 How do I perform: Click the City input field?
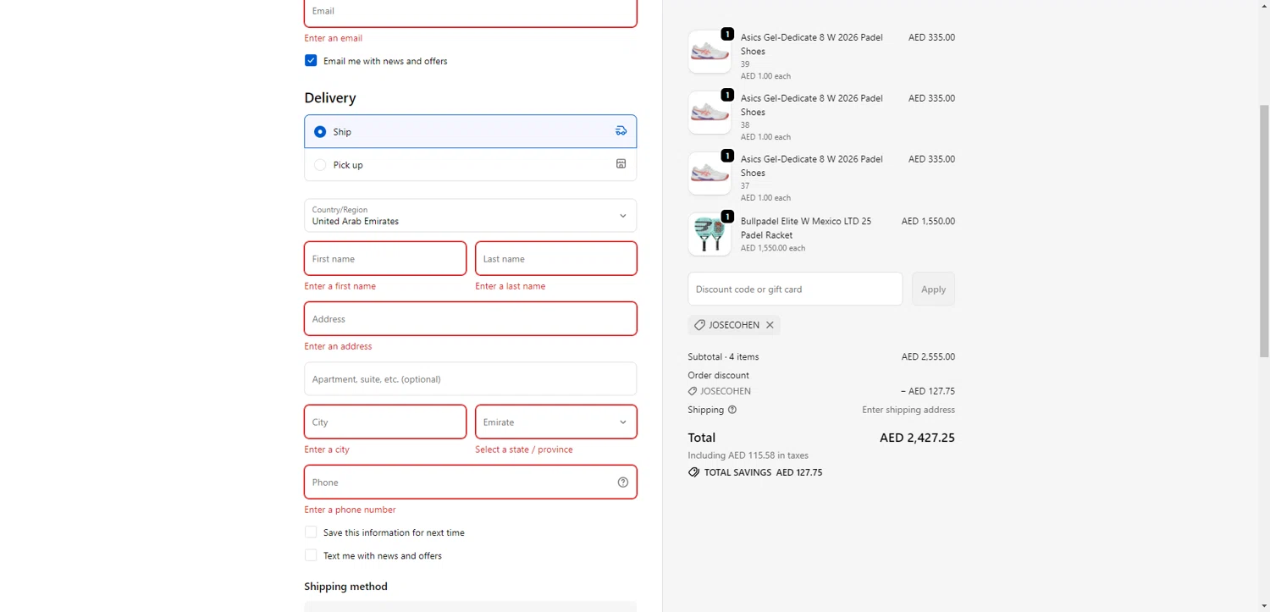(385, 422)
